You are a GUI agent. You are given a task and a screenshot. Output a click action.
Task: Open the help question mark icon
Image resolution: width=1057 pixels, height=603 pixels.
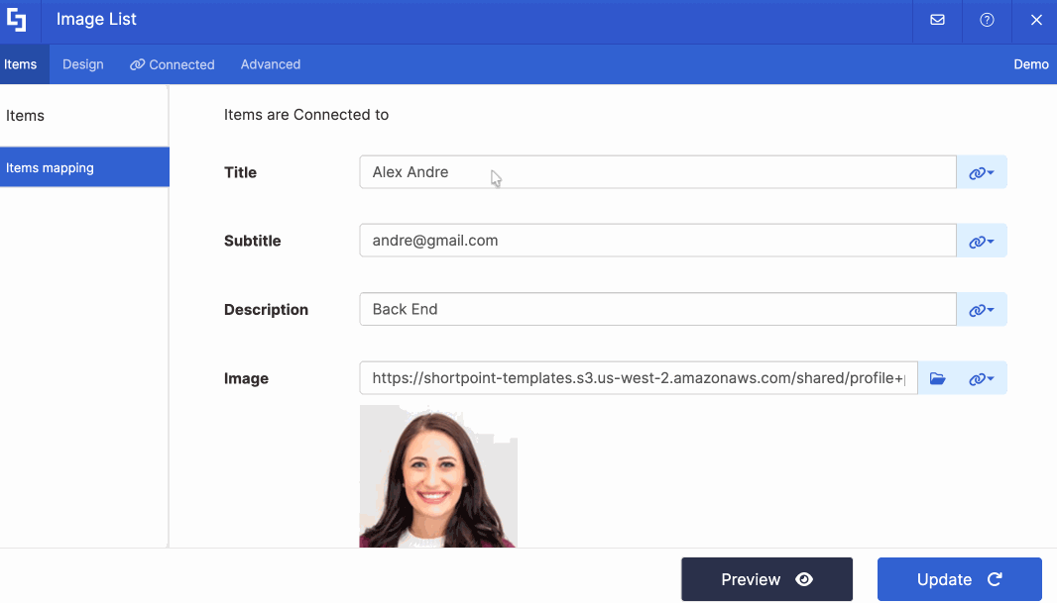987,20
